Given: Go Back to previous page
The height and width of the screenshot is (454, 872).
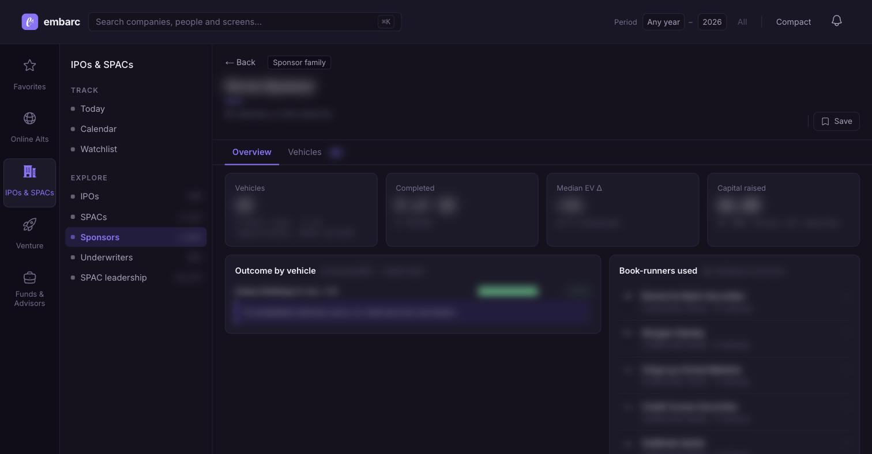Looking at the screenshot, I should [x=240, y=62].
